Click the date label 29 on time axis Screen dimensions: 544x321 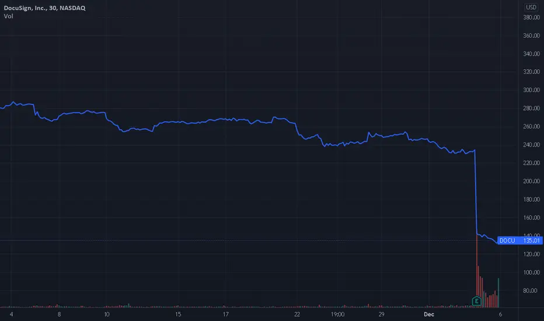381,315
